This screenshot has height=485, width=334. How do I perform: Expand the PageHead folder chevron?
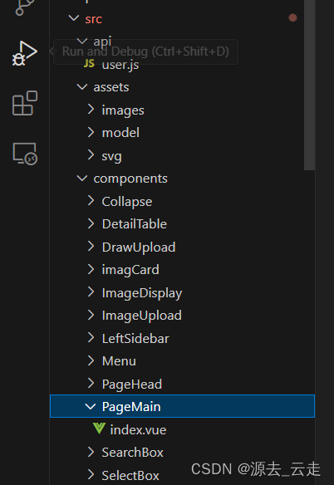click(91, 383)
